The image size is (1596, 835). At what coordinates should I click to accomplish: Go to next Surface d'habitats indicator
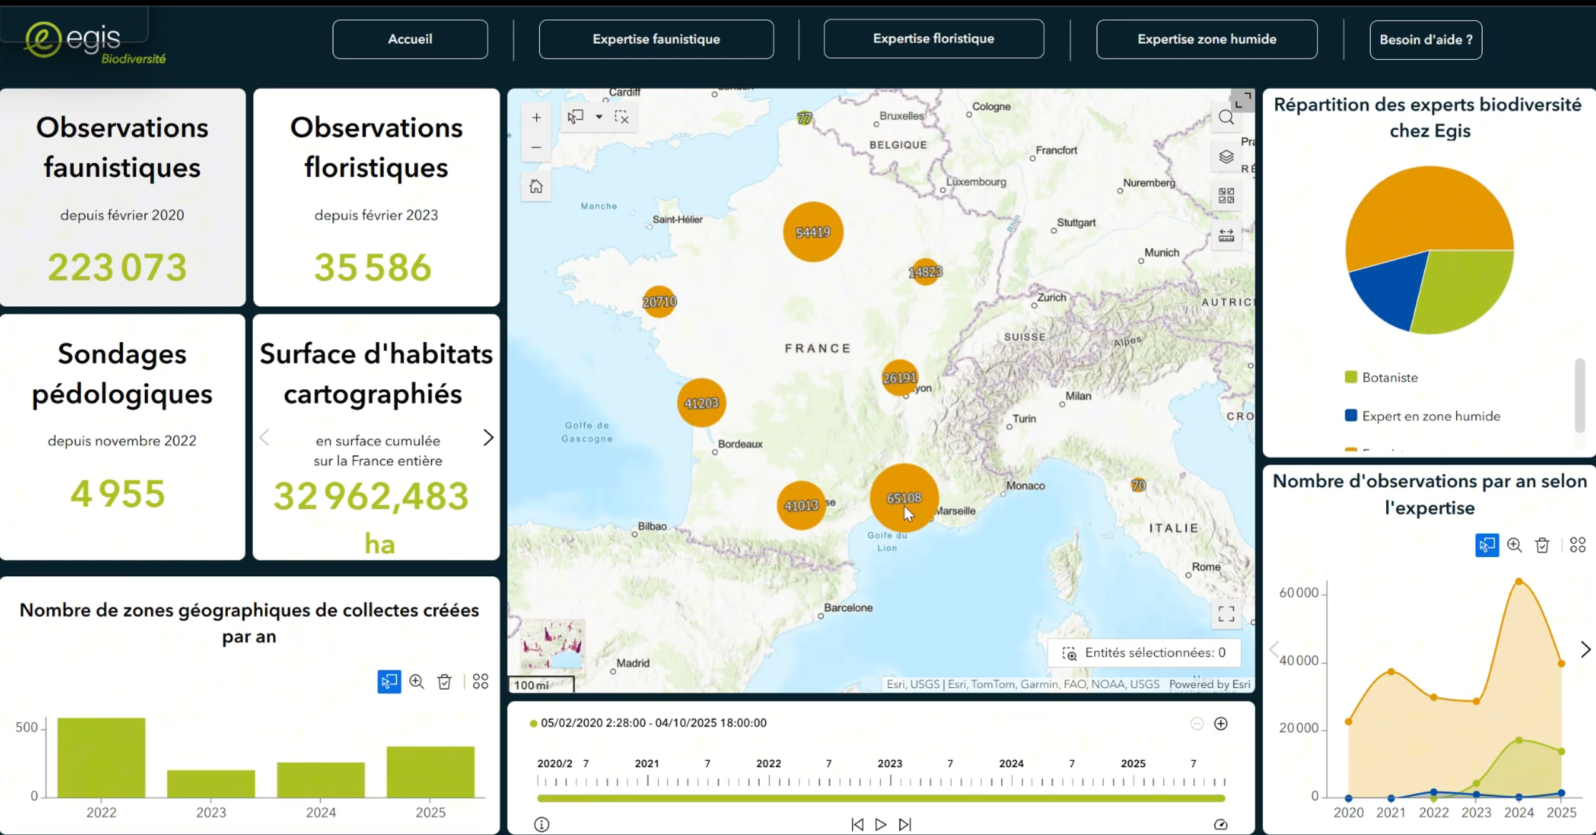488,438
